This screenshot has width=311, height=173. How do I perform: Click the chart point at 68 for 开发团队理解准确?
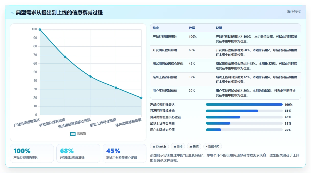pos(65,57)
